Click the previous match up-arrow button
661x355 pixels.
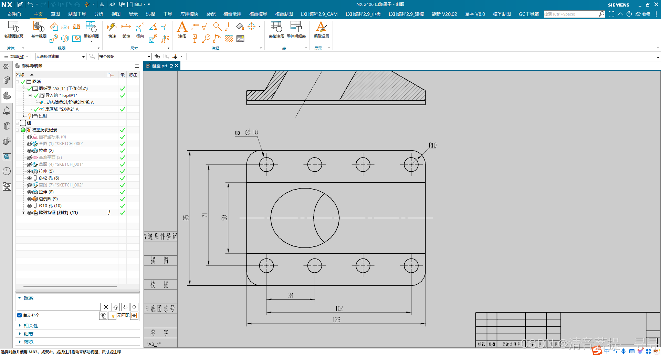(116, 307)
